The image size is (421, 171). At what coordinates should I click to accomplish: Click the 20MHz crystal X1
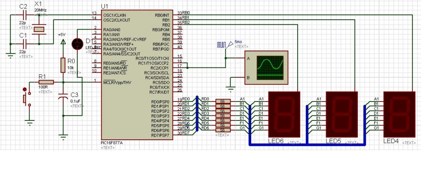click(39, 29)
